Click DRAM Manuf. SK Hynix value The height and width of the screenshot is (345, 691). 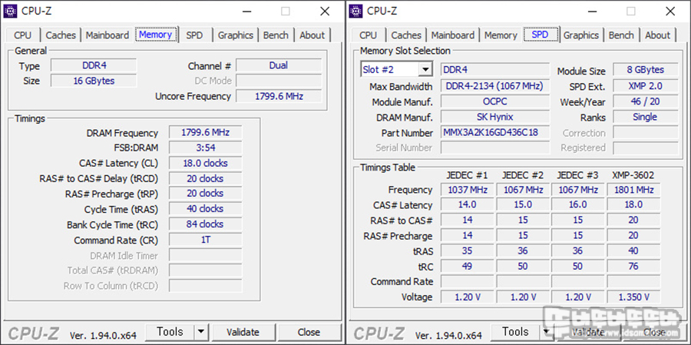(x=495, y=117)
